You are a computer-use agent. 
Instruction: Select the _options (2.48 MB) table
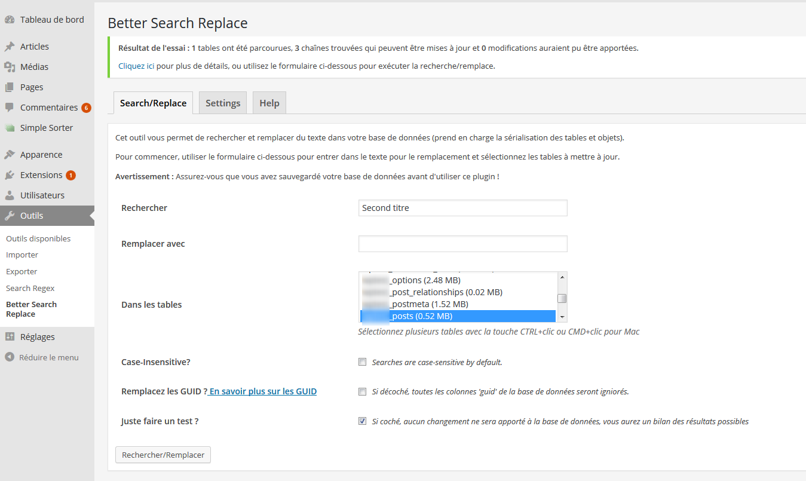458,280
